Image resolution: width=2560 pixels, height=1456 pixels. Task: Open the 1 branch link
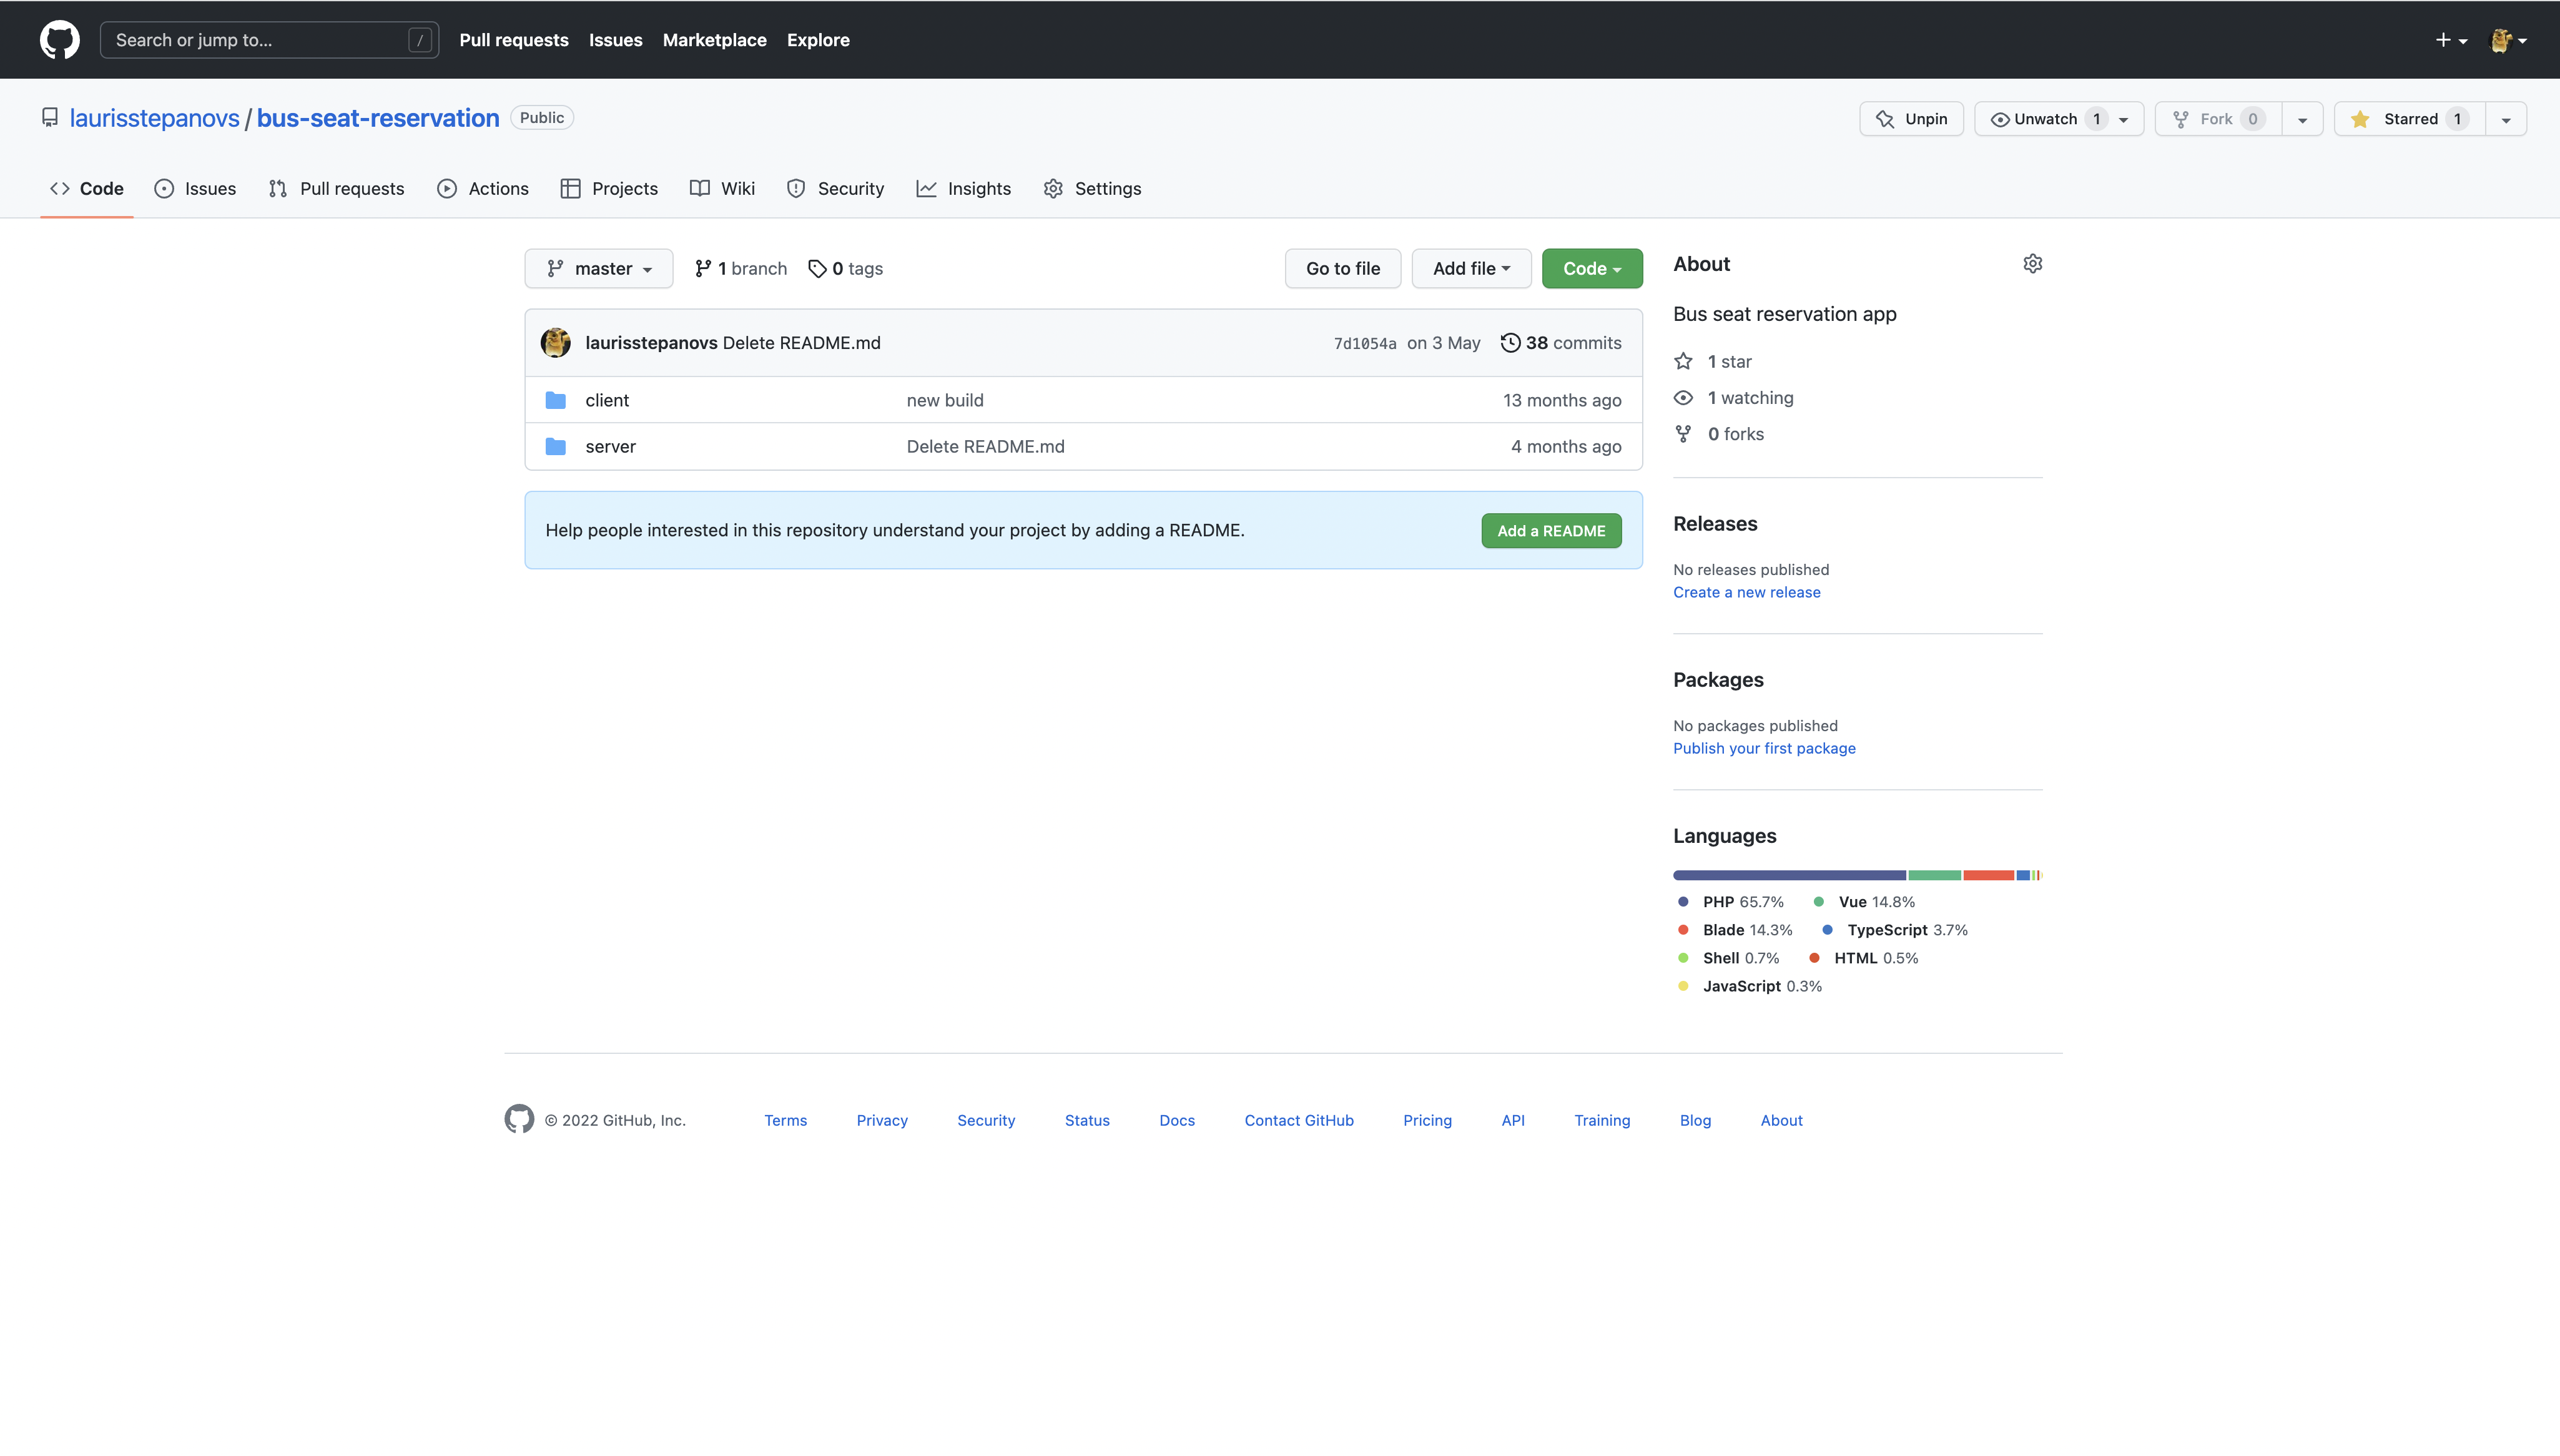741,268
